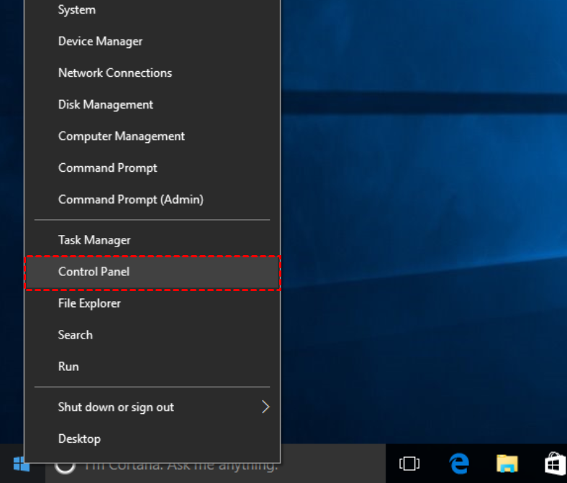The width and height of the screenshot is (567, 483).
Task: Launch Command Prompt (Admin)
Action: (131, 200)
